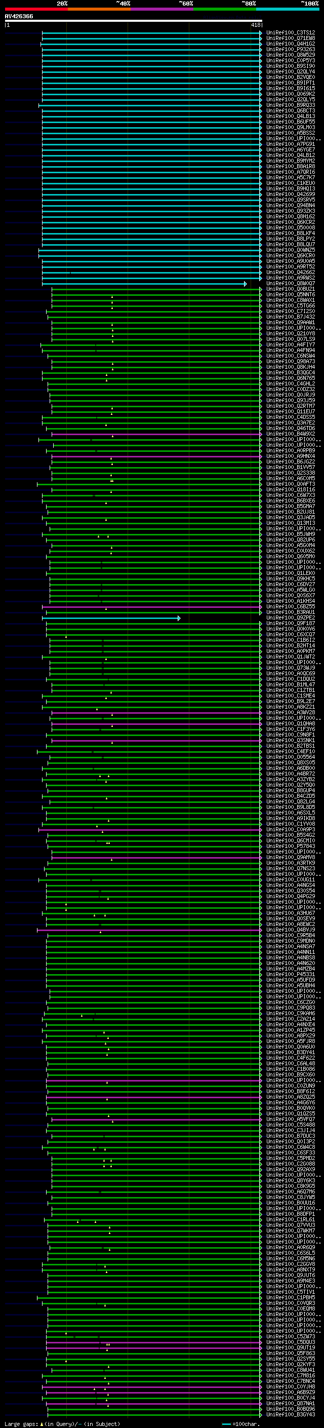Select the UniRef100_A7PG91 label

(x=290, y=144)
